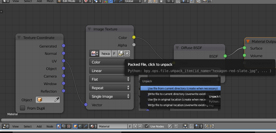
Task: Click the copy nodes icon in footer
Action: tap(207, 126)
